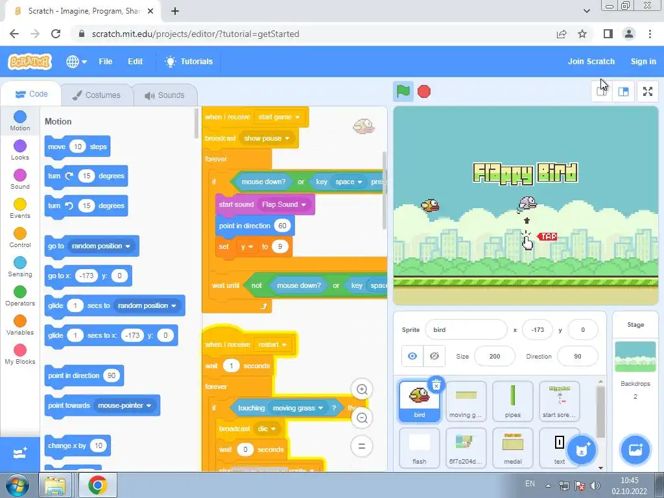Click the Choose a Backdrop button

(x=635, y=450)
